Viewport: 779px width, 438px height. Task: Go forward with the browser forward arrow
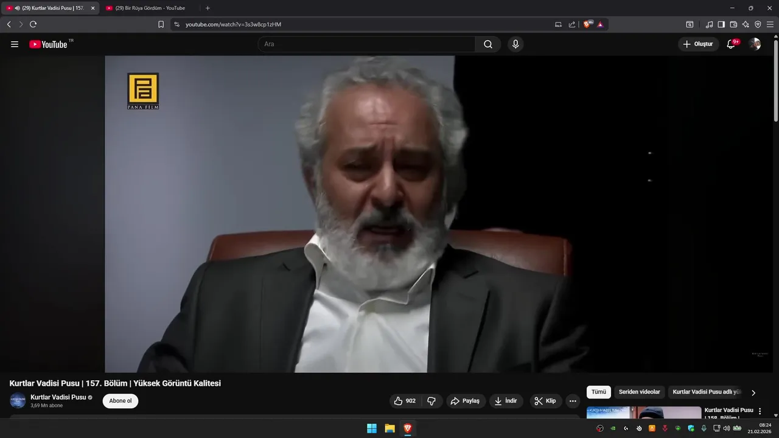[21, 24]
